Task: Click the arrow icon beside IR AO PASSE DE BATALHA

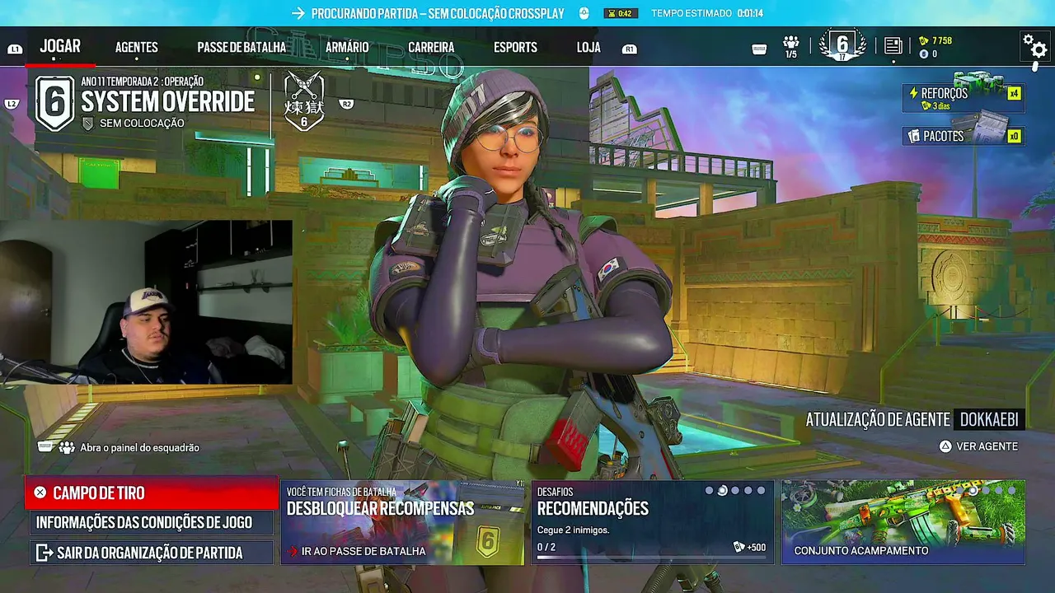Action: tap(293, 551)
